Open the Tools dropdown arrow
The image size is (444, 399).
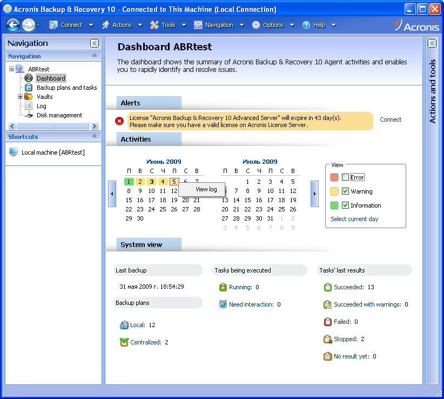pos(184,25)
